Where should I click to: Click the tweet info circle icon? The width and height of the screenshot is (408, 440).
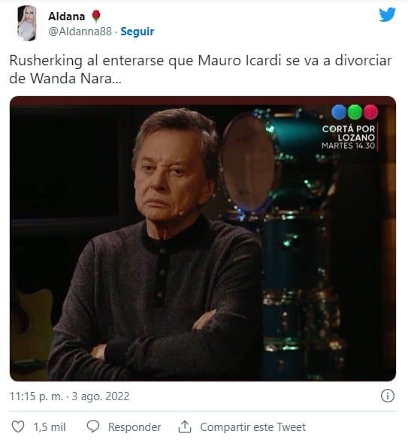click(388, 396)
